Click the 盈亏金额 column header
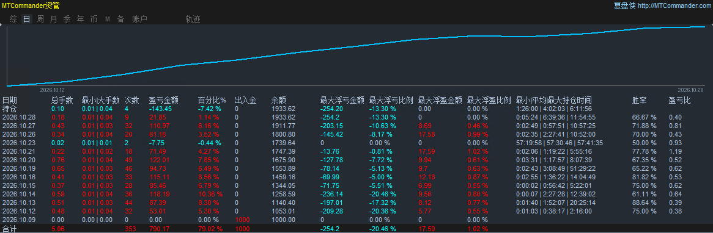This screenshot has width=713, height=233. tap(163, 100)
